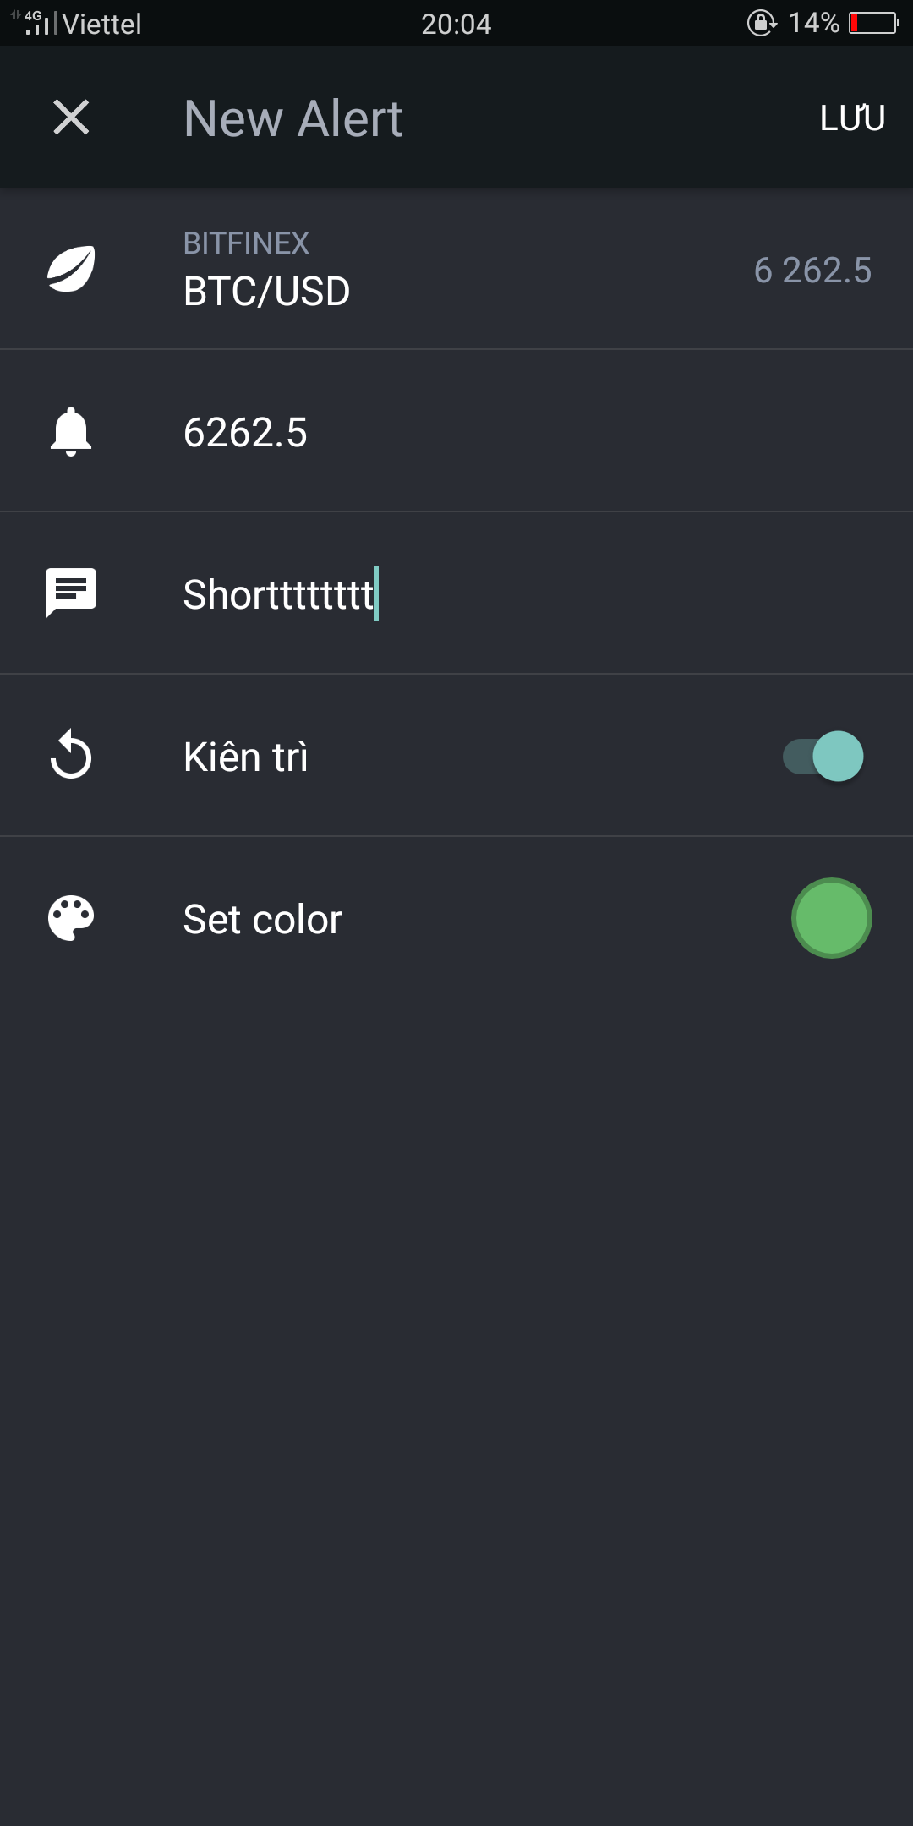Tap the 4G signal strength icon
Image resolution: width=913 pixels, height=1826 pixels.
34,23
